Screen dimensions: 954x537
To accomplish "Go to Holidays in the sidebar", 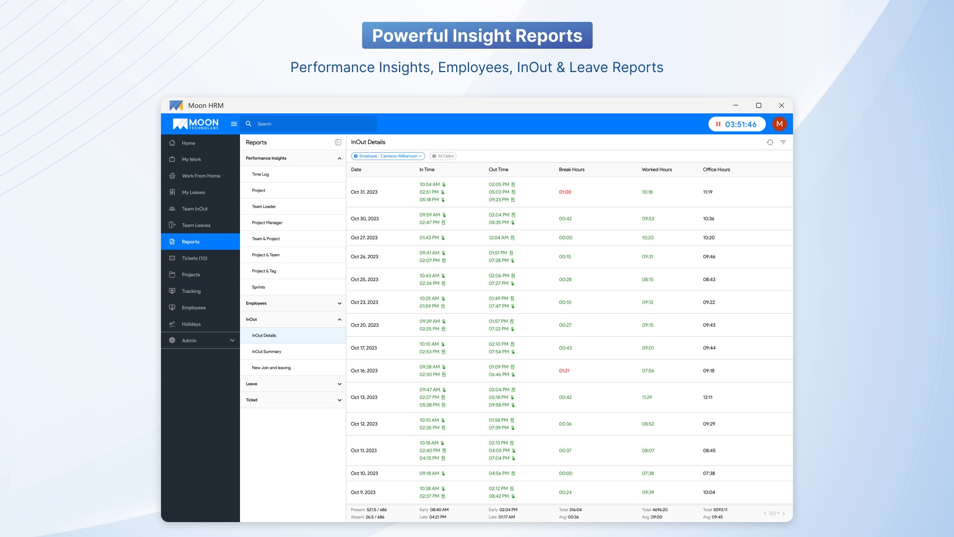I will pyautogui.click(x=191, y=324).
